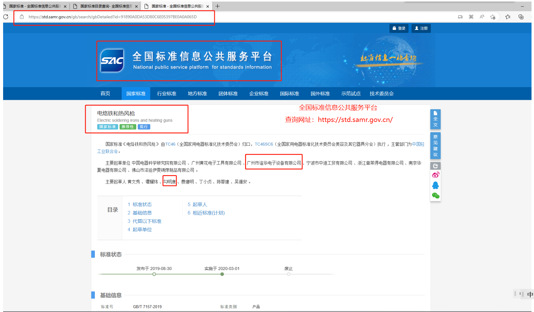Click the 注册 register button
The width and height of the screenshot is (534, 312).
(x=421, y=28)
